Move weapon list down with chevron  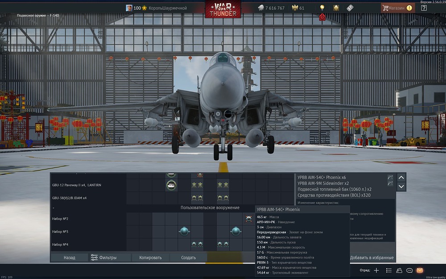[401, 187]
